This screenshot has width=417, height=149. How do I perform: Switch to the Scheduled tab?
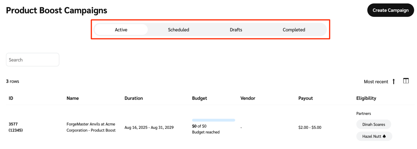[178, 30]
